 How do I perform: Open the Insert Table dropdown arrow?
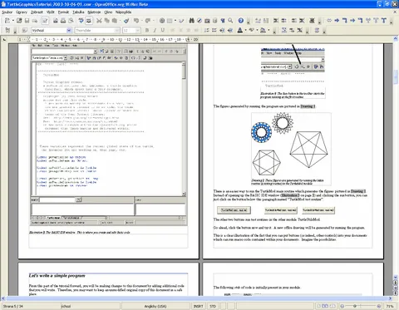(x=175, y=21)
